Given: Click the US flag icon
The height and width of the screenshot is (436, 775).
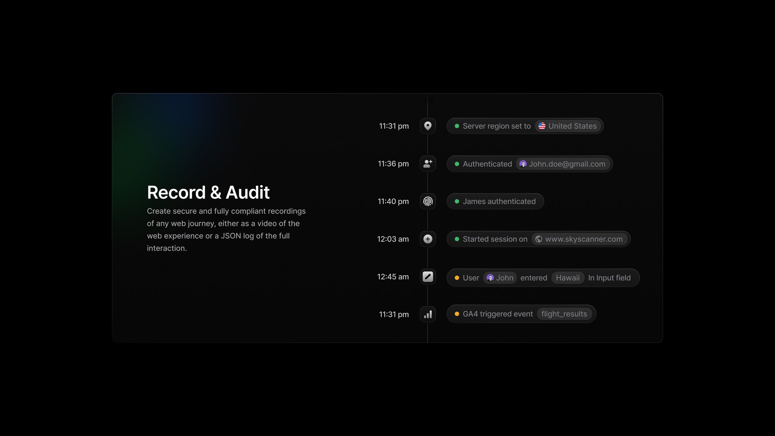Looking at the screenshot, I should click(542, 126).
